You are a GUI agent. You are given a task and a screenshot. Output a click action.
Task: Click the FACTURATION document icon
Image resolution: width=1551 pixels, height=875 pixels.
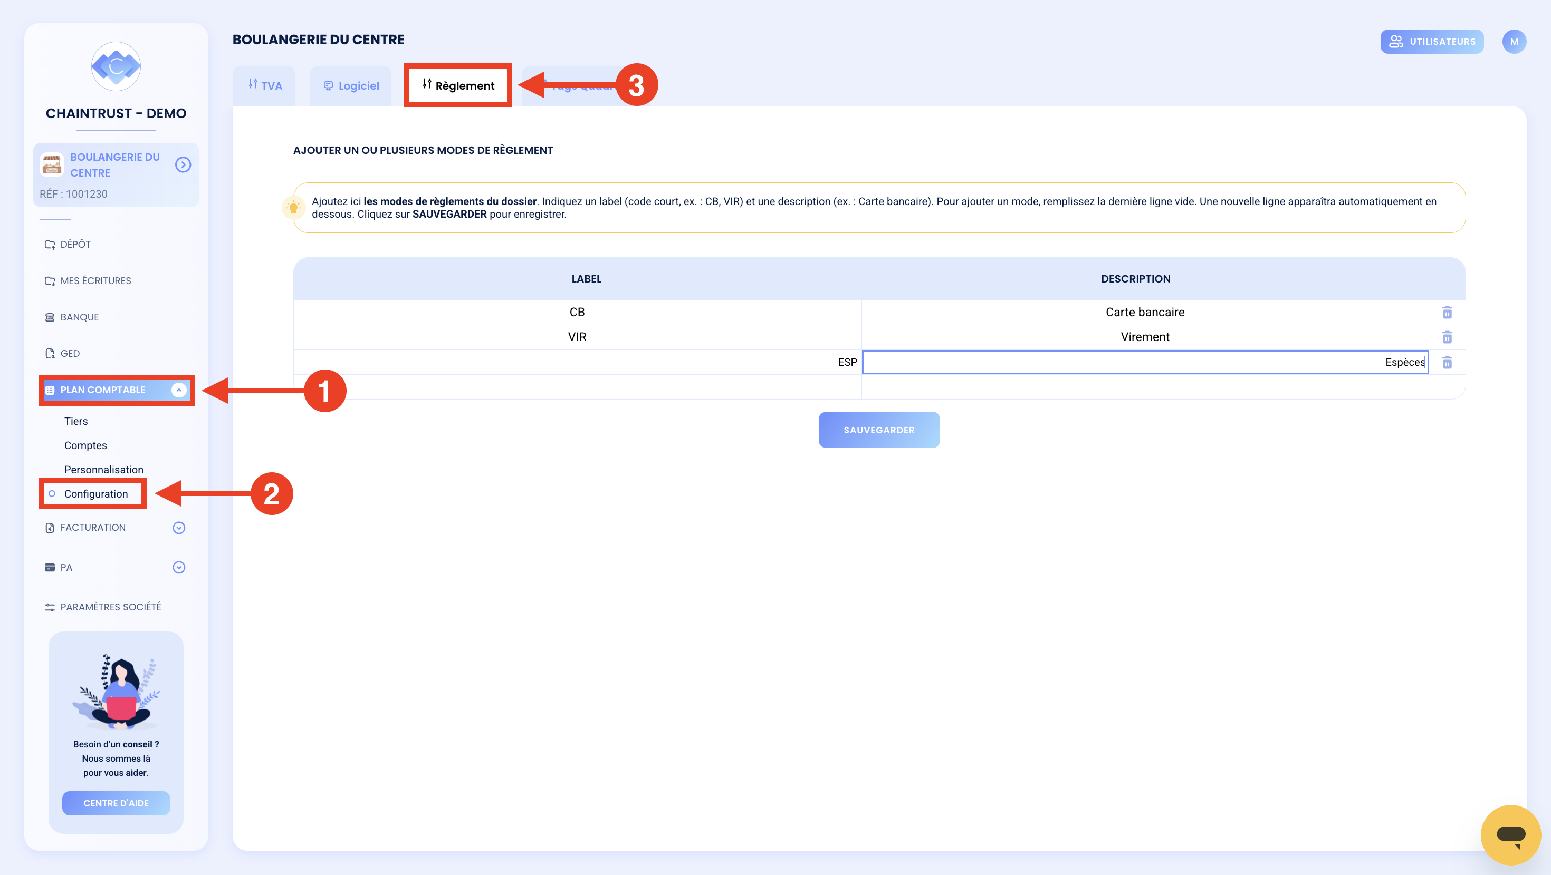50,528
